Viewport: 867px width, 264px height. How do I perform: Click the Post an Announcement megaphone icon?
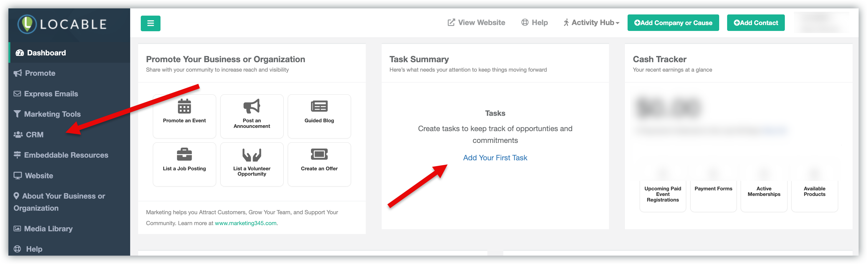pos(252,106)
